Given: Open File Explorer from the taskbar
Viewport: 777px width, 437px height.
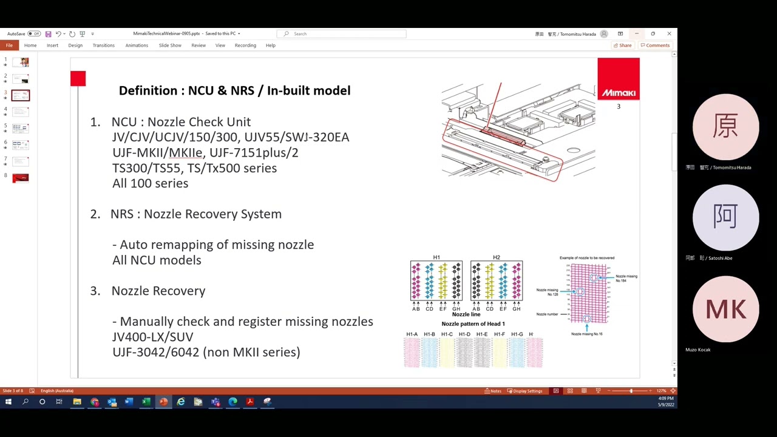Looking at the screenshot, I should click(77, 402).
